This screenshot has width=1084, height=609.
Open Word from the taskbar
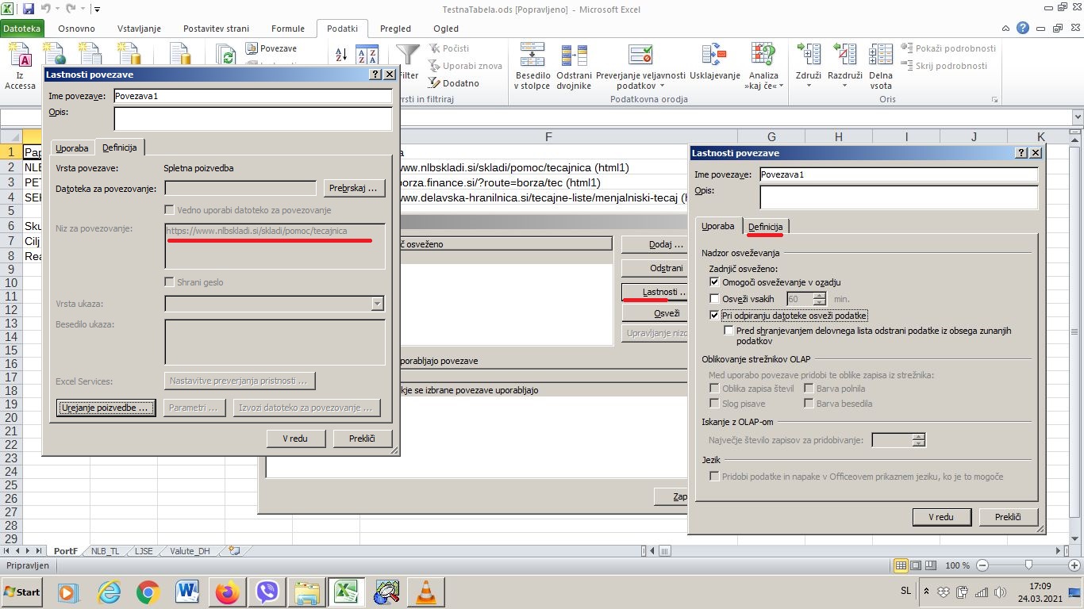[x=187, y=592]
